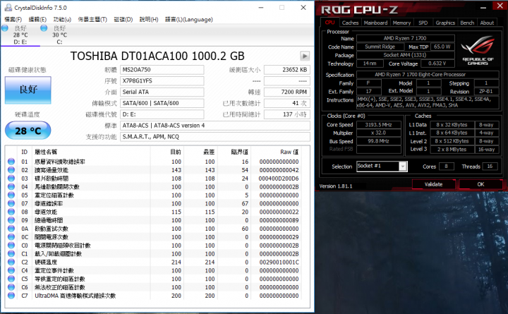Click the 23652 KB buffer size field
Screen dimensions: 508x314
point(287,70)
